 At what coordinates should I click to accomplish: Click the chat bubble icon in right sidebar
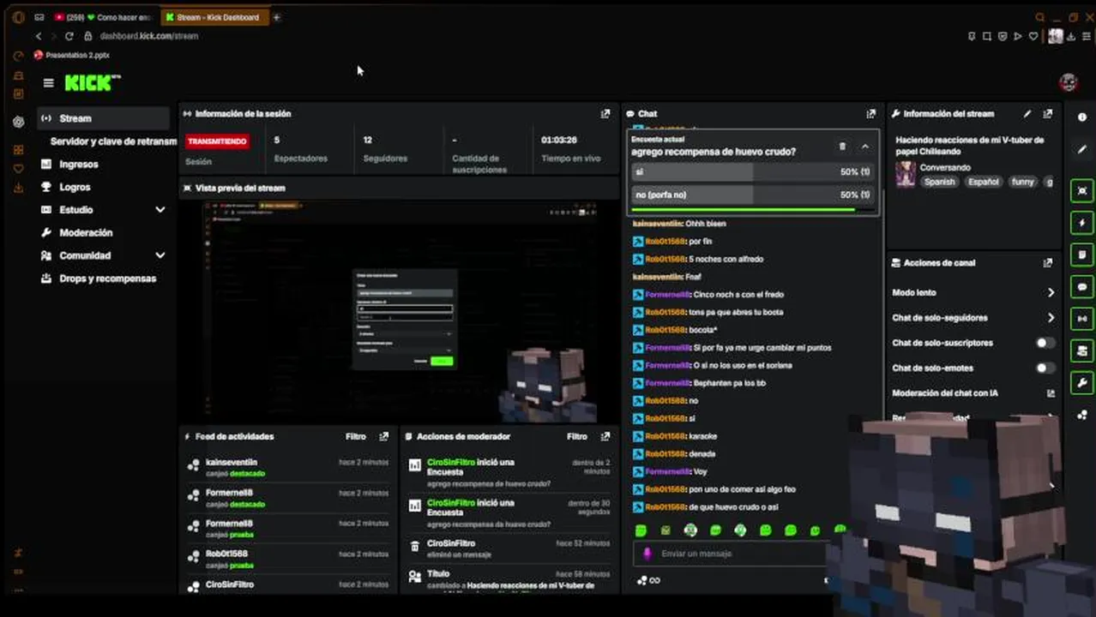1082,286
